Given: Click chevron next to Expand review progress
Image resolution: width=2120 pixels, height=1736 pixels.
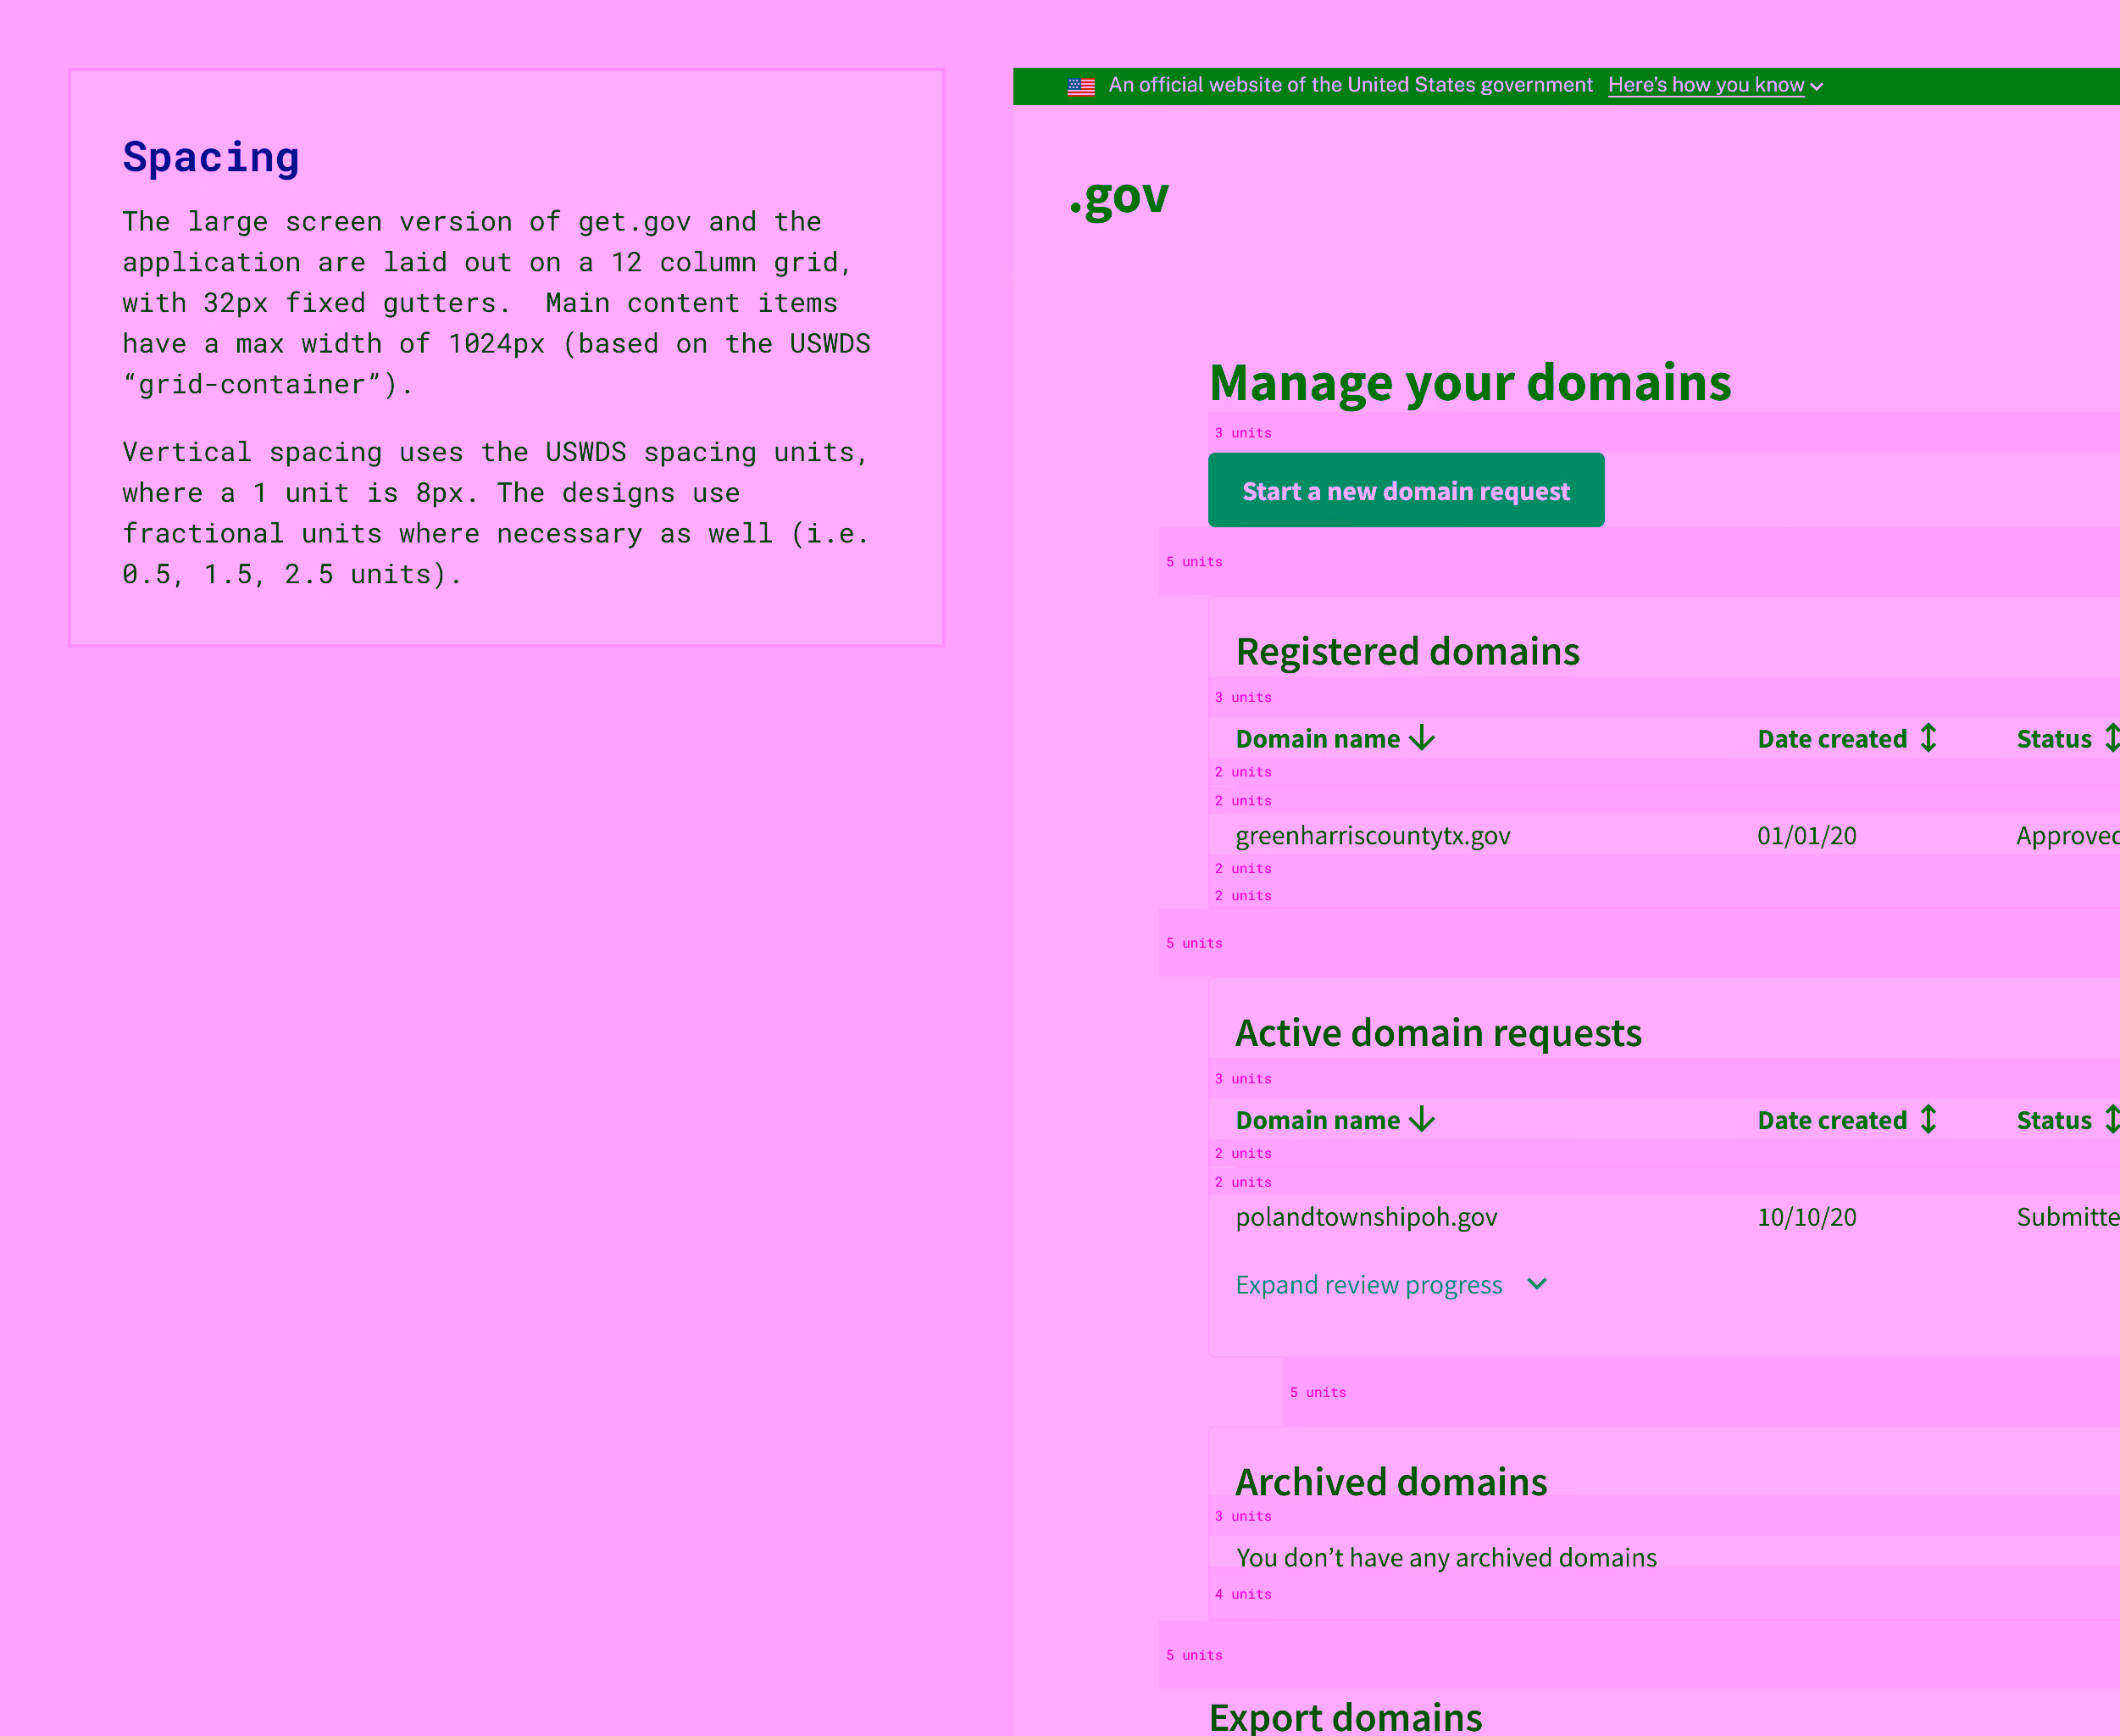Looking at the screenshot, I should coord(1537,1284).
